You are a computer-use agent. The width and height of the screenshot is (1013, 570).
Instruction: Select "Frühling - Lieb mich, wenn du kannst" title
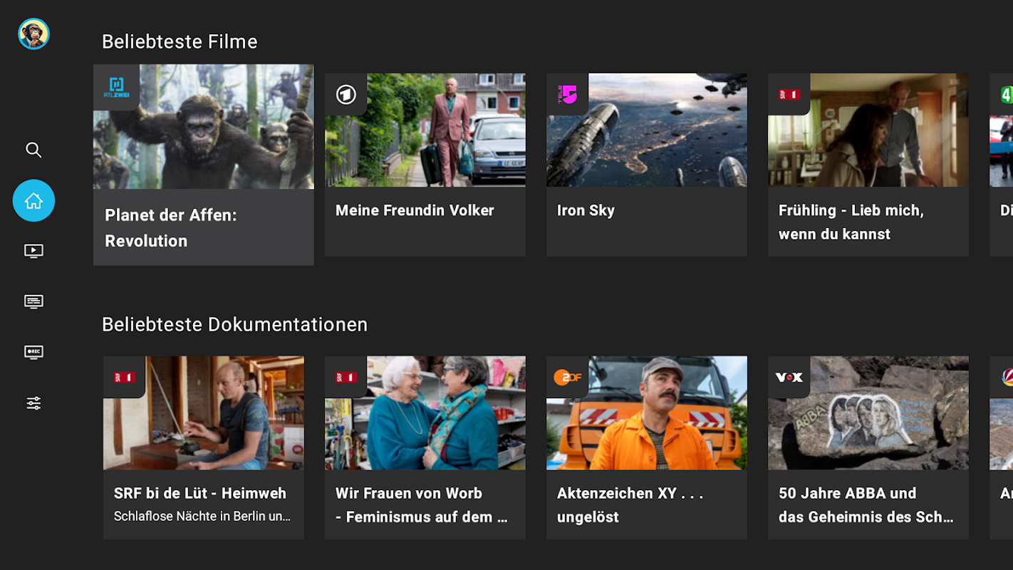tap(851, 222)
